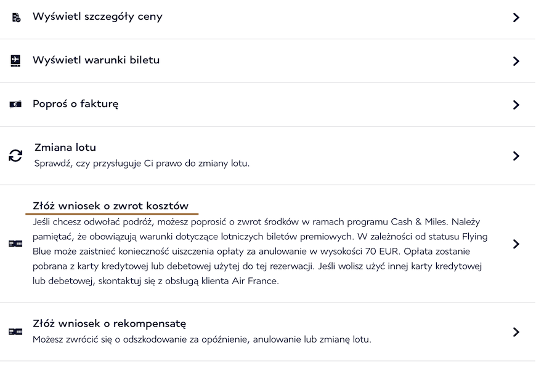
Task: Select Poproś o fakturę
Action: 76,104
